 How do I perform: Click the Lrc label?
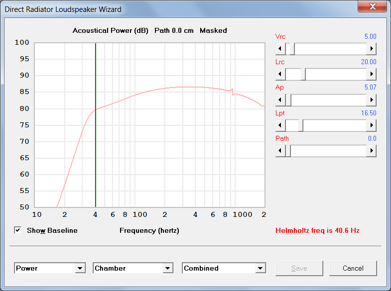[x=280, y=62]
